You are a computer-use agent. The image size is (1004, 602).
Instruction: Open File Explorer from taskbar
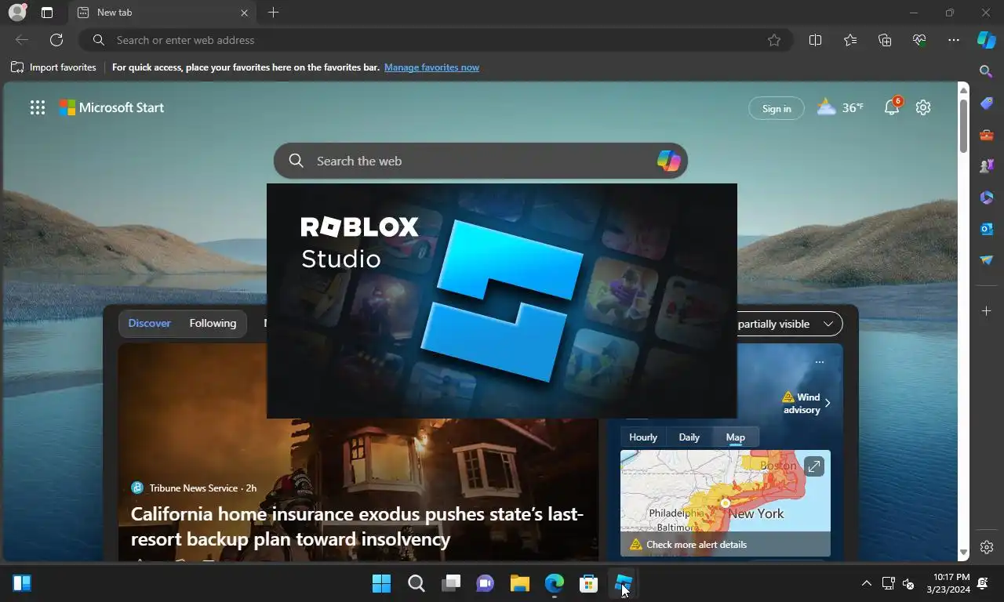[520, 583]
